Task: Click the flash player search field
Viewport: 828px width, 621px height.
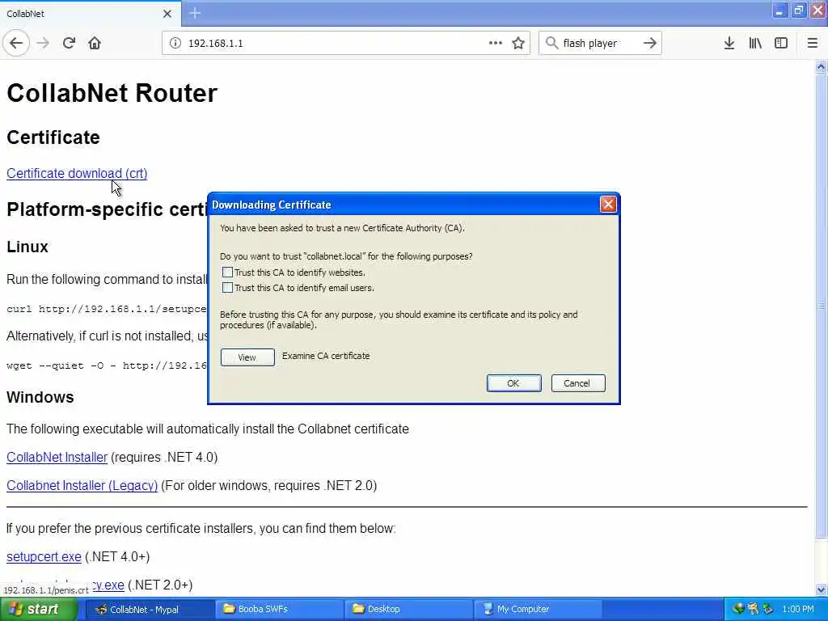Action: (599, 43)
